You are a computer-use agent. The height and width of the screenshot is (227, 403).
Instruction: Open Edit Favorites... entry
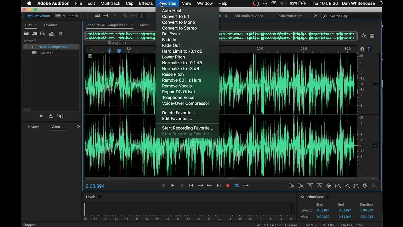[x=177, y=119]
